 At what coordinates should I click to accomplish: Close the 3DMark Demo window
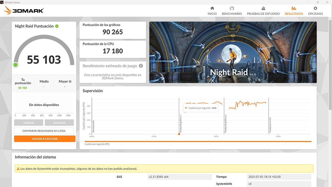pyautogui.click(x=327, y=2)
